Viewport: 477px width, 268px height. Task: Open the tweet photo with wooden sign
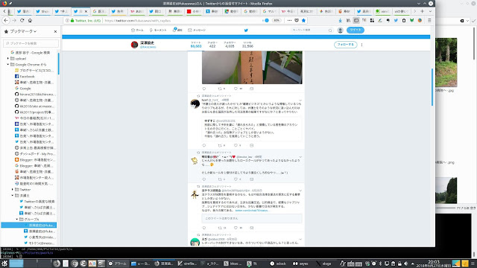click(x=252, y=68)
